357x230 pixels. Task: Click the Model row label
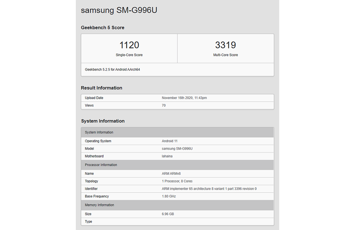90,149
